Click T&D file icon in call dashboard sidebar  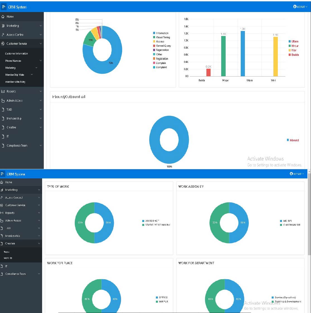point(3,109)
